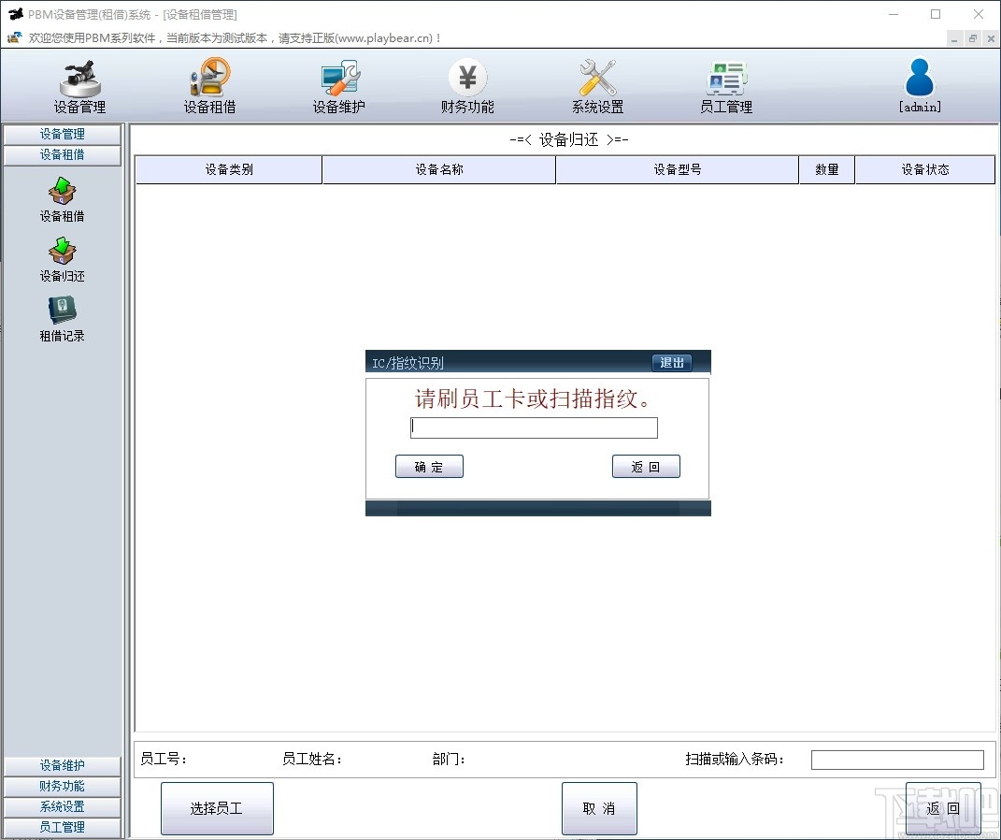Open the 系统设置 bottom sidebar section
The image size is (1001, 840).
[62, 805]
